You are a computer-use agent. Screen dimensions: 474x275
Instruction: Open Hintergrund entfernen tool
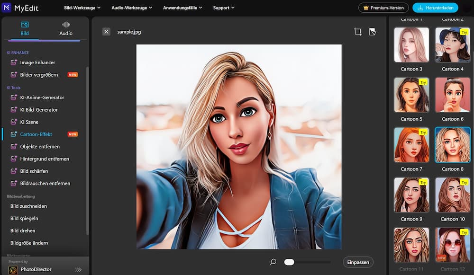(45, 159)
